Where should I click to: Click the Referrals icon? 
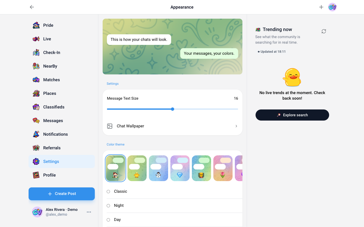(36, 148)
